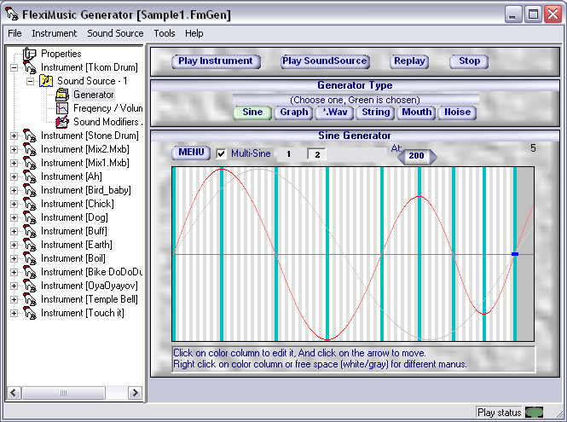Click the Replay button

[409, 61]
